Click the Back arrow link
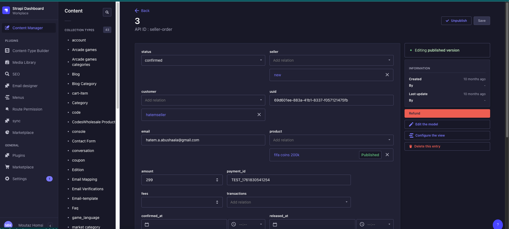Screen dimensions: 509x229 pos(142,11)
